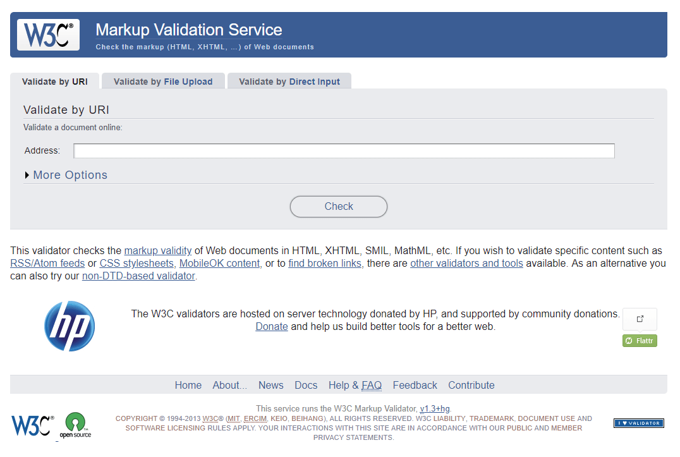Click the HP logo image
This screenshot has height=457, width=680.
pyautogui.click(x=70, y=326)
